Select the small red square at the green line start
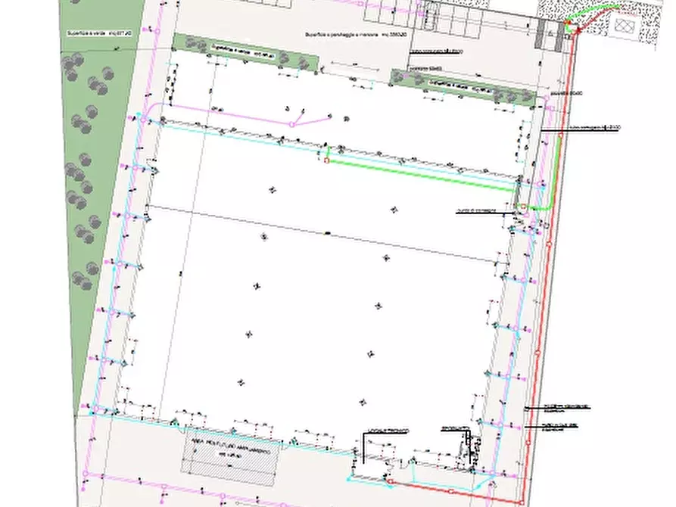 pyautogui.click(x=326, y=160)
